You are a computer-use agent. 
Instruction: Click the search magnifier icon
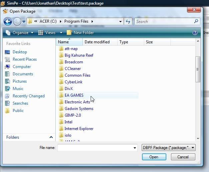pyautogui.click(x=196, y=21)
